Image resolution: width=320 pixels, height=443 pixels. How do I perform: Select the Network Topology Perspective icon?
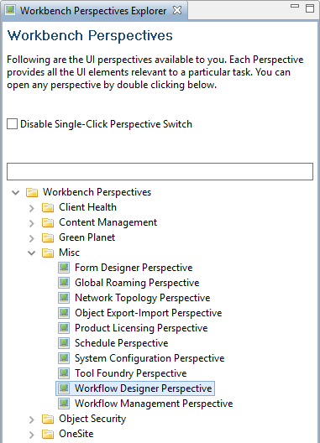click(x=64, y=298)
